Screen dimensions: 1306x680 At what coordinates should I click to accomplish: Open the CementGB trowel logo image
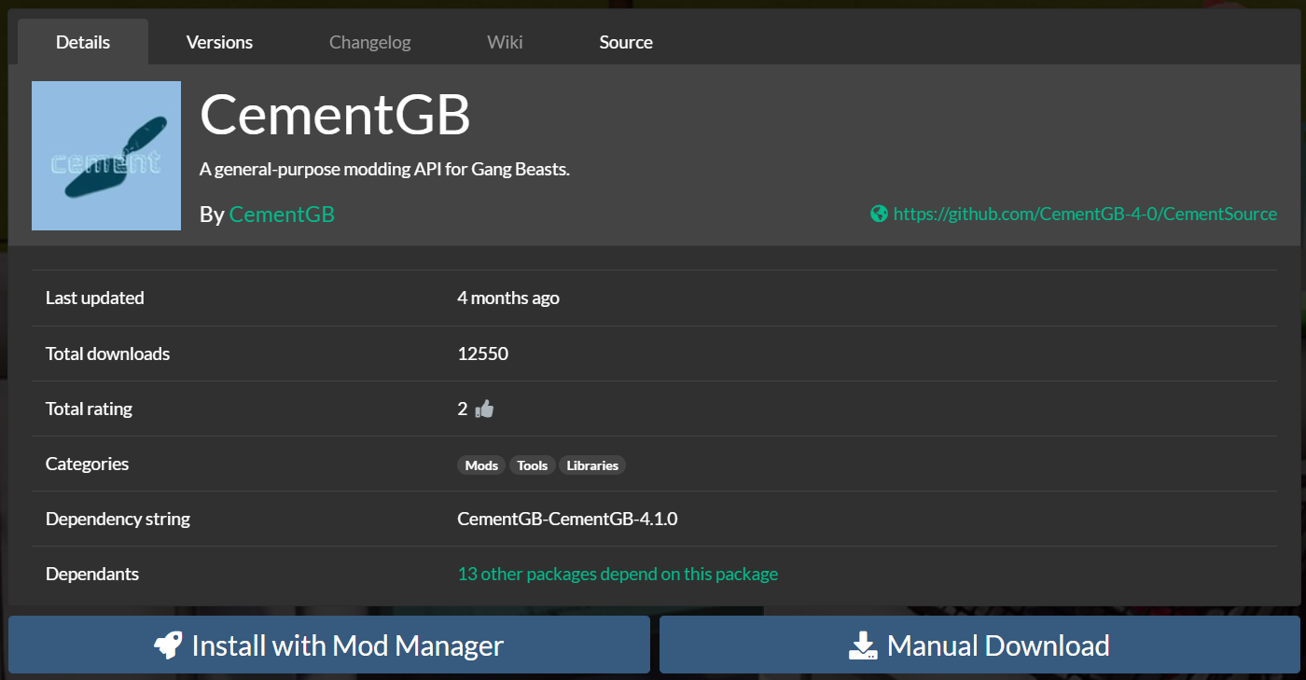tap(106, 156)
